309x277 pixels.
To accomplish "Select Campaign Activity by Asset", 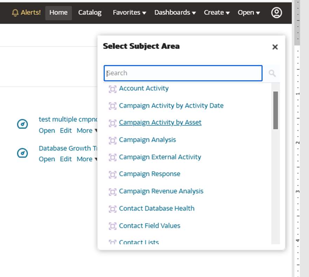I will tap(160, 123).
